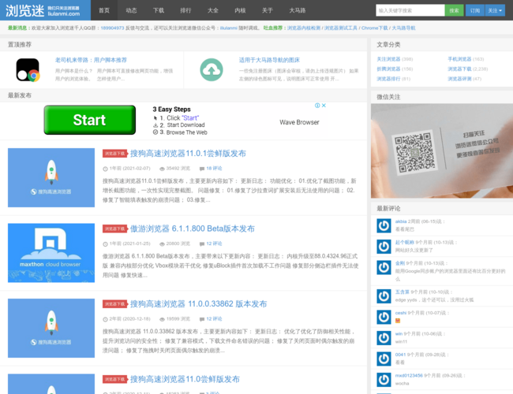Open the 首页 nav tab

pos(104,10)
